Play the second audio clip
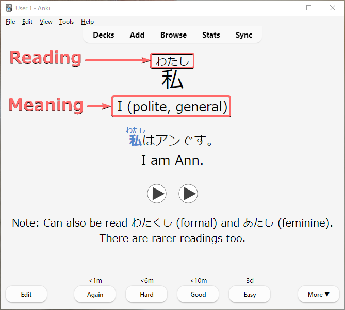Image resolution: width=345 pixels, height=310 pixels. pos(188,194)
